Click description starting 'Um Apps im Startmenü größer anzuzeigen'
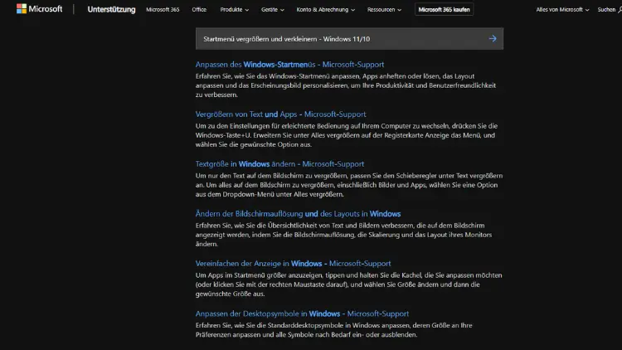The width and height of the screenshot is (622, 350). 348,284
